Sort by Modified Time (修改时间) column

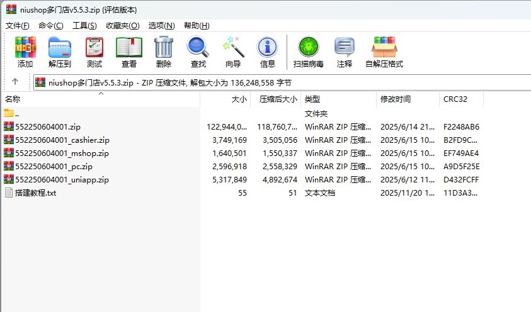click(x=396, y=99)
